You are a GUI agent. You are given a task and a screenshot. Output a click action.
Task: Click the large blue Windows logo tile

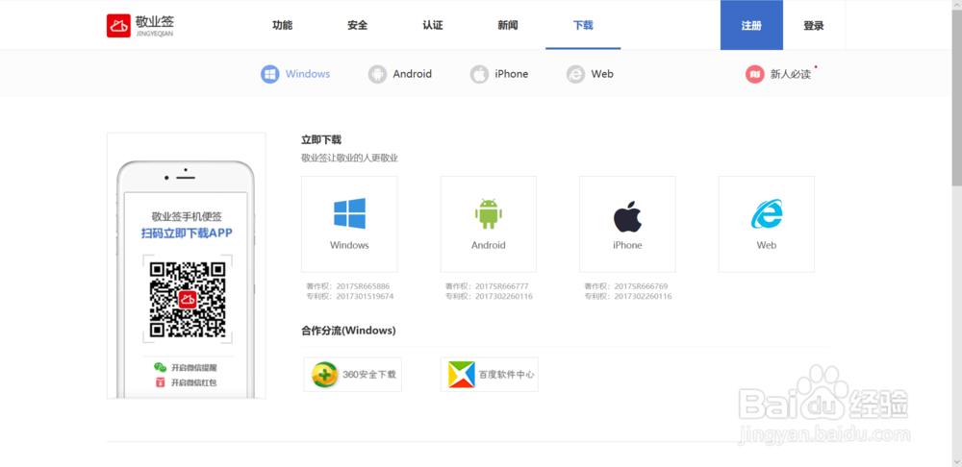click(350, 213)
